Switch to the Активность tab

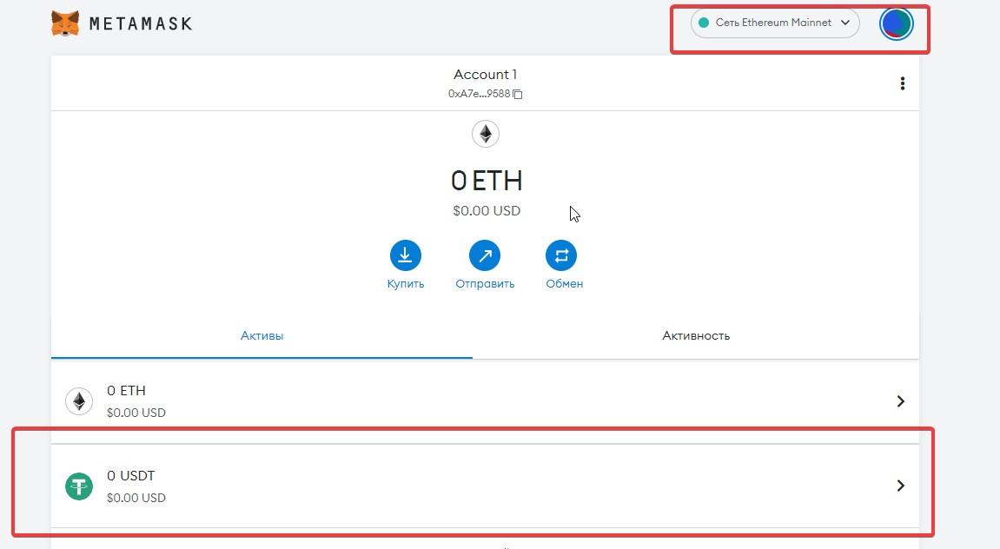click(695, 335)
